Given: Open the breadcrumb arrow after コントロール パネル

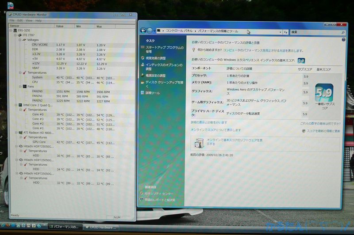Looking at the screenshot, I should coord(196,31).
